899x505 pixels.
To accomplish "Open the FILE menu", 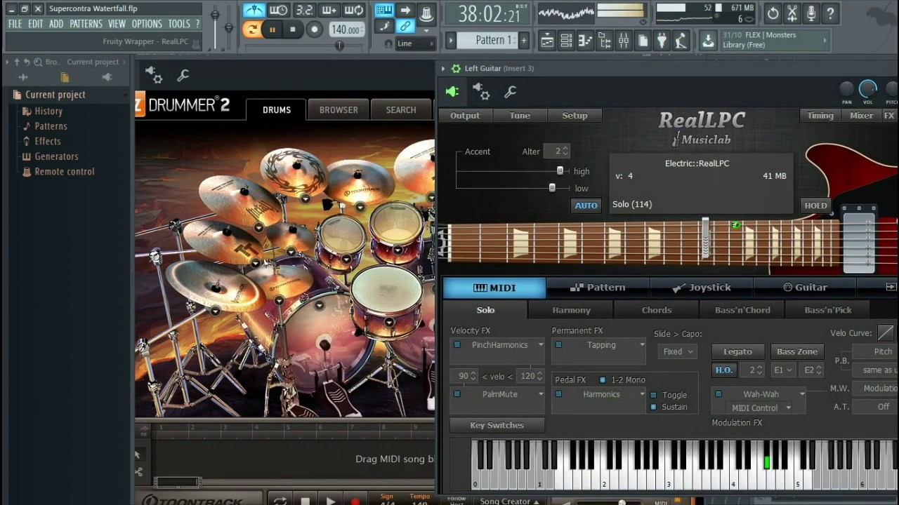I will (15, 24).
